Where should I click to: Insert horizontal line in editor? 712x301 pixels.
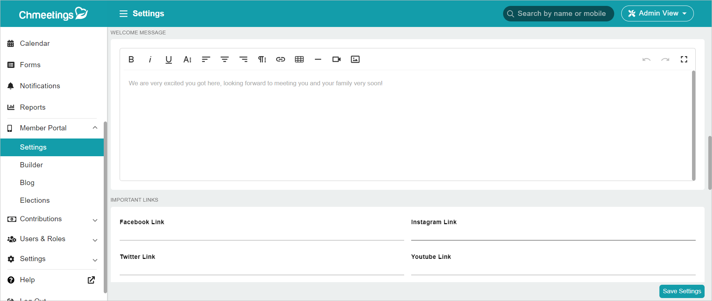318,59
